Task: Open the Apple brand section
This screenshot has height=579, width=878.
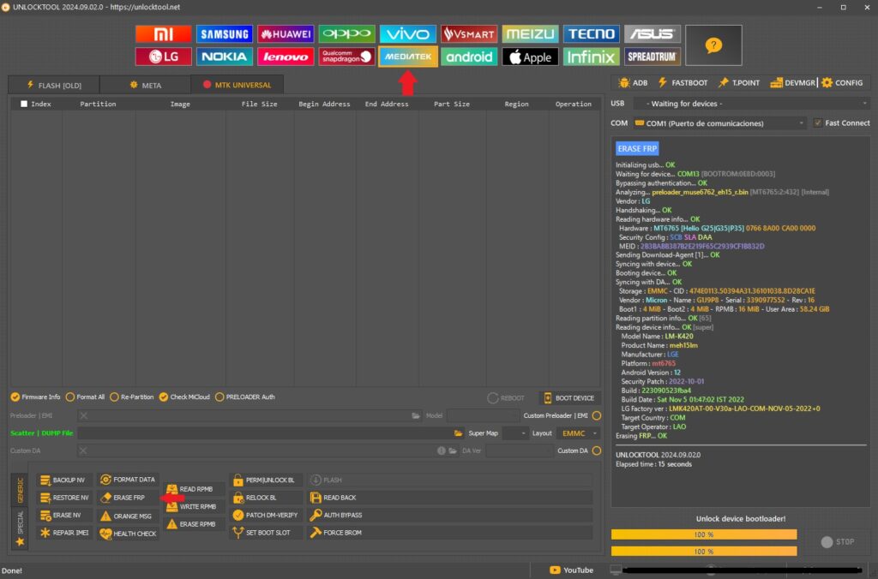Action: pos(530,57)
